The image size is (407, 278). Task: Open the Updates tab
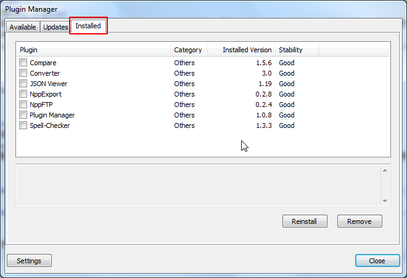pos(55,27)
